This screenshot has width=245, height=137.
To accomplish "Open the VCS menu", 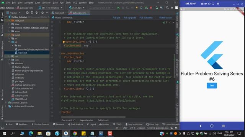I will pyautogui.click(x=75, y=3).
